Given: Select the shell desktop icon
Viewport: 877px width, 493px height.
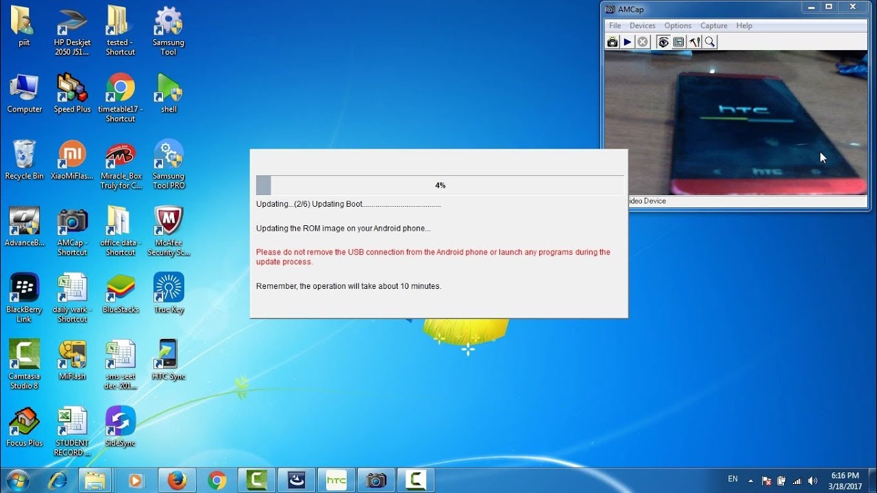Looking at the screenshot, I should tap(169, 93).
